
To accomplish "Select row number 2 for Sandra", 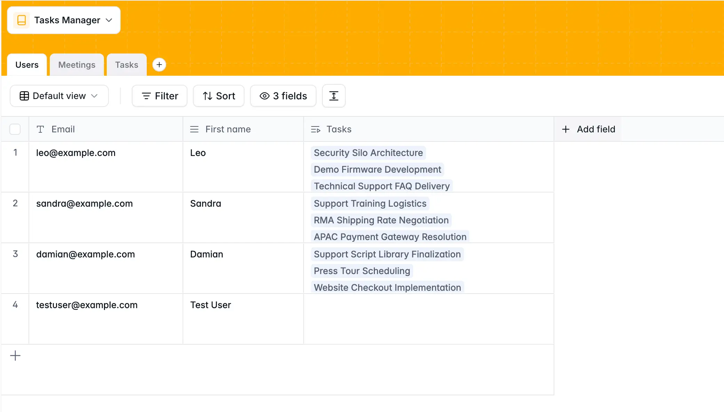I will click(x=15, y=204).
